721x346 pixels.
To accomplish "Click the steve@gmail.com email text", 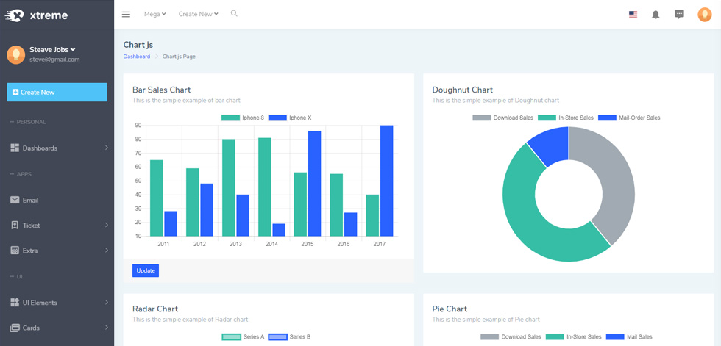I will coord(54,60).
